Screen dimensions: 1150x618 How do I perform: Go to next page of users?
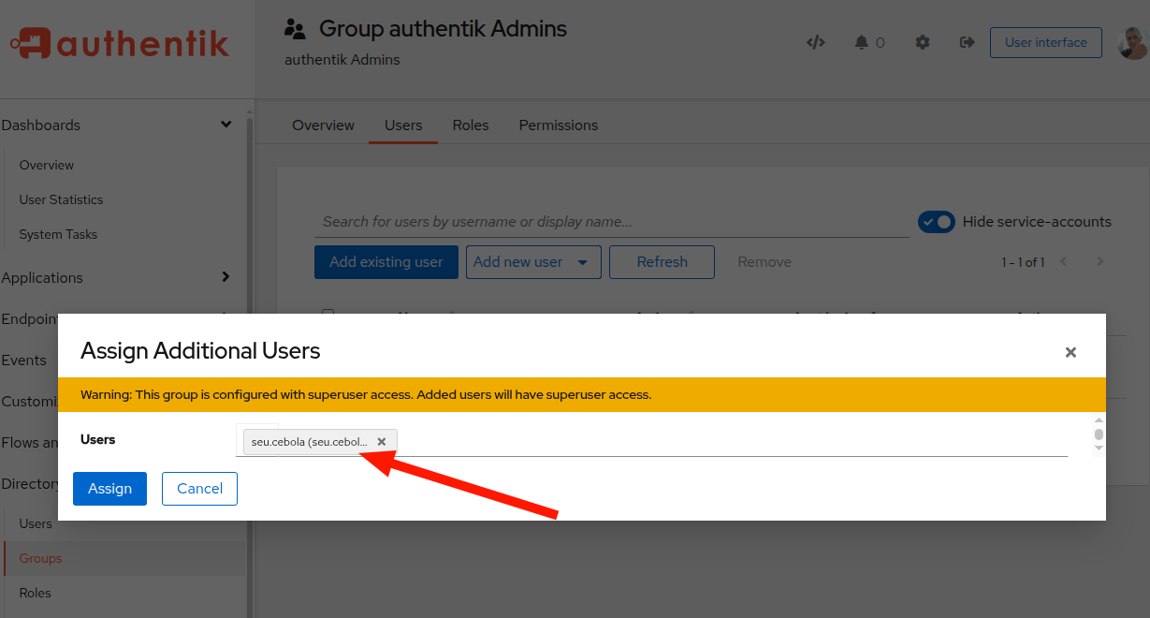[1099, 261]
